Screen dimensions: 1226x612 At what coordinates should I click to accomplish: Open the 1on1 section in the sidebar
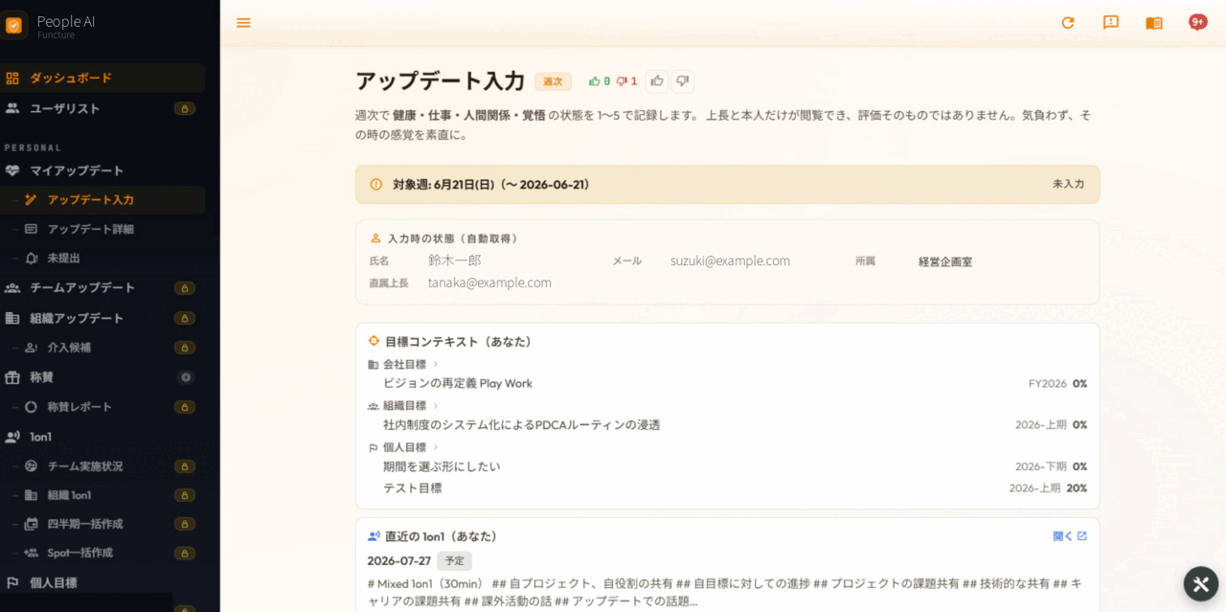tap(102, 437)
